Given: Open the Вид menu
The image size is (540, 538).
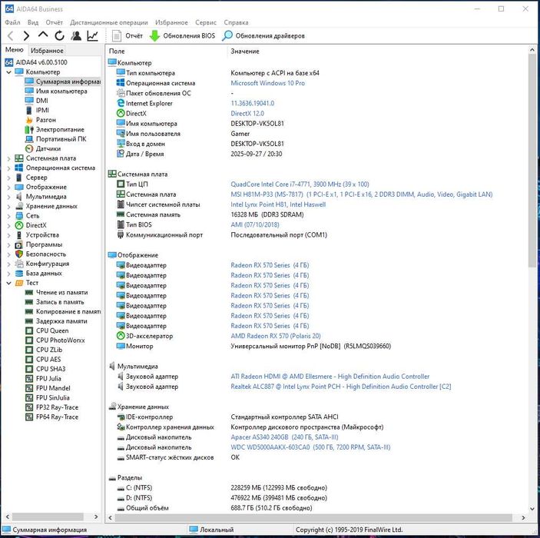Looking at the screenshot, I should pyautogui.click(x=33, y=22).
